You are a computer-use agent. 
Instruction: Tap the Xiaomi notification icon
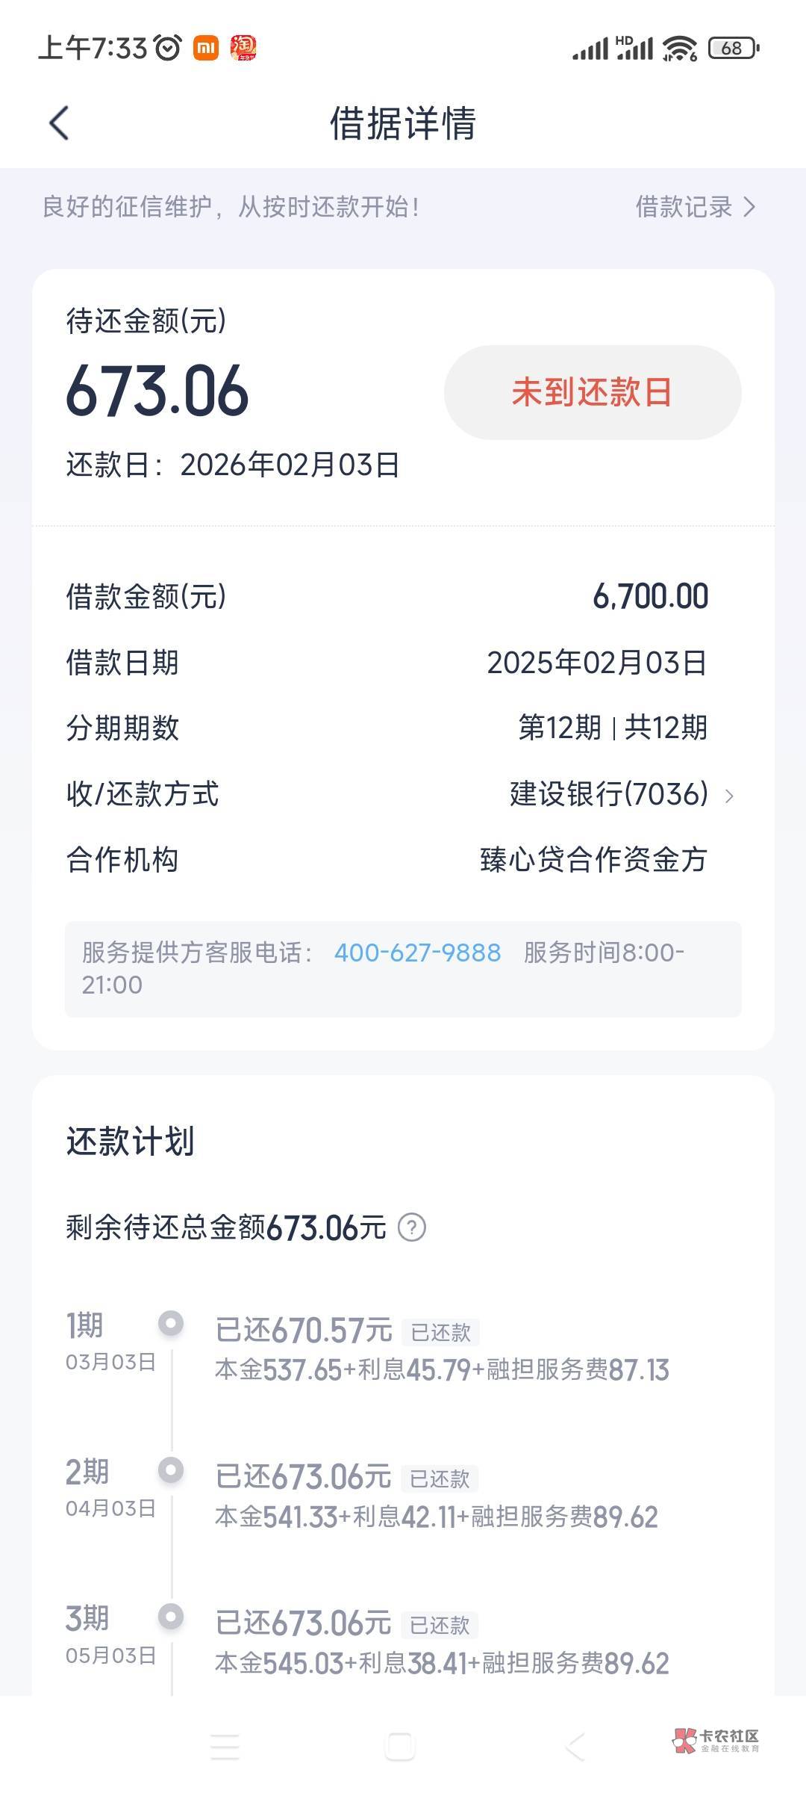(206, 49)
